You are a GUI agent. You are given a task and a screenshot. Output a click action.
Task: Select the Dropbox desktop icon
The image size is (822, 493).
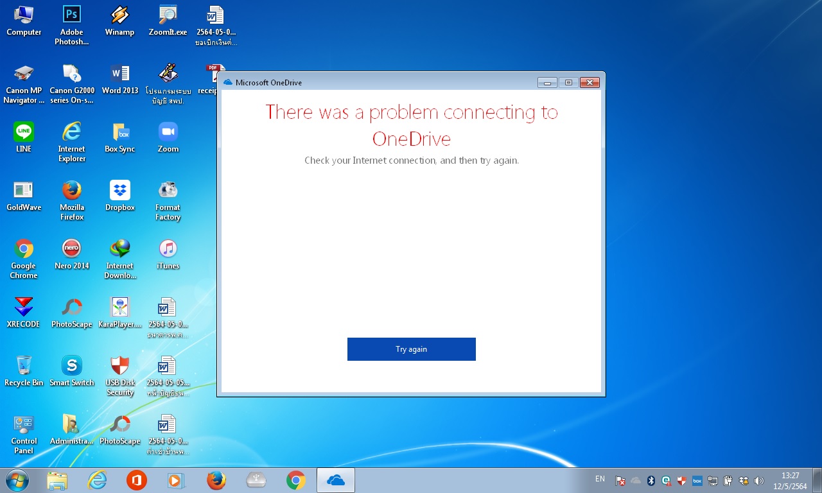(x=120, y=196)
